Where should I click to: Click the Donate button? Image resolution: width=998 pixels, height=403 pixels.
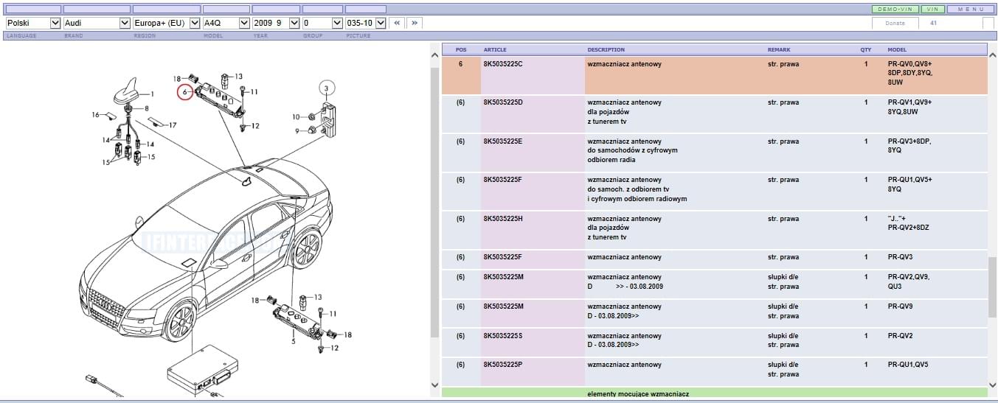point(895,23)
